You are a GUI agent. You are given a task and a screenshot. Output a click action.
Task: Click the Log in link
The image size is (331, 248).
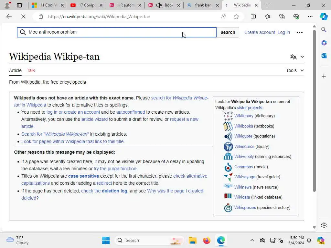[x=284, y=32]
